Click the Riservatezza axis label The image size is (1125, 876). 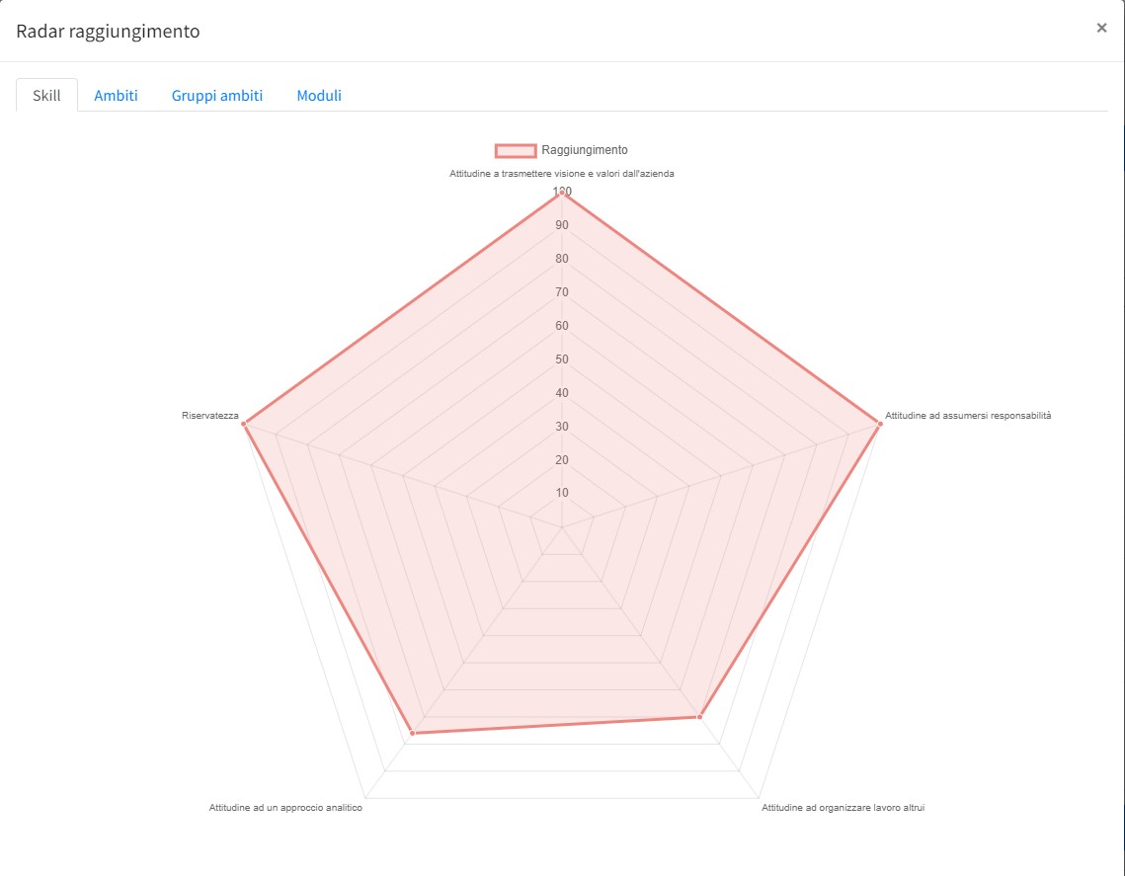pyautogui.click(x=208, y=415)
